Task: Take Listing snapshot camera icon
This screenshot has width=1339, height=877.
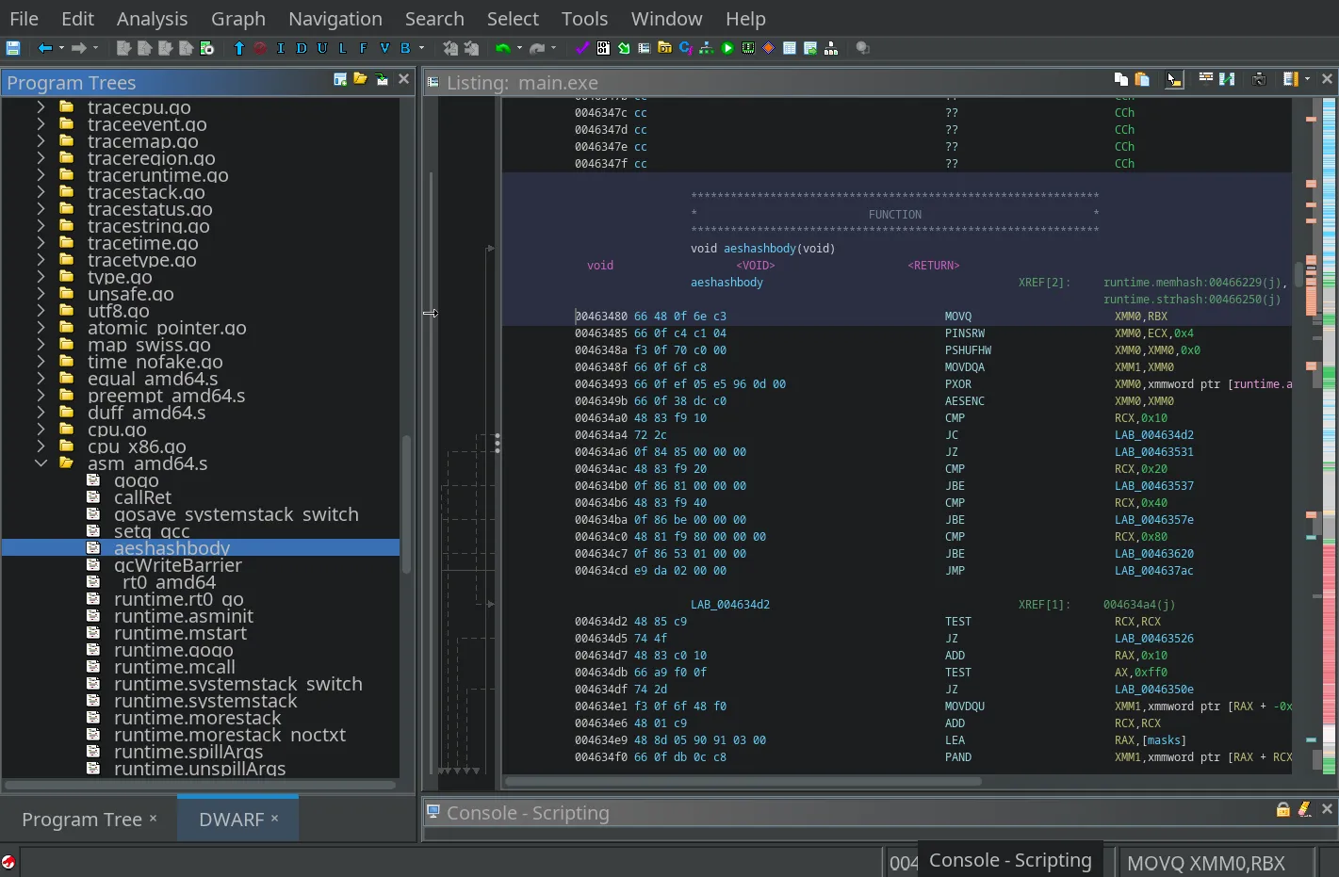Action: coord(1259,79)
